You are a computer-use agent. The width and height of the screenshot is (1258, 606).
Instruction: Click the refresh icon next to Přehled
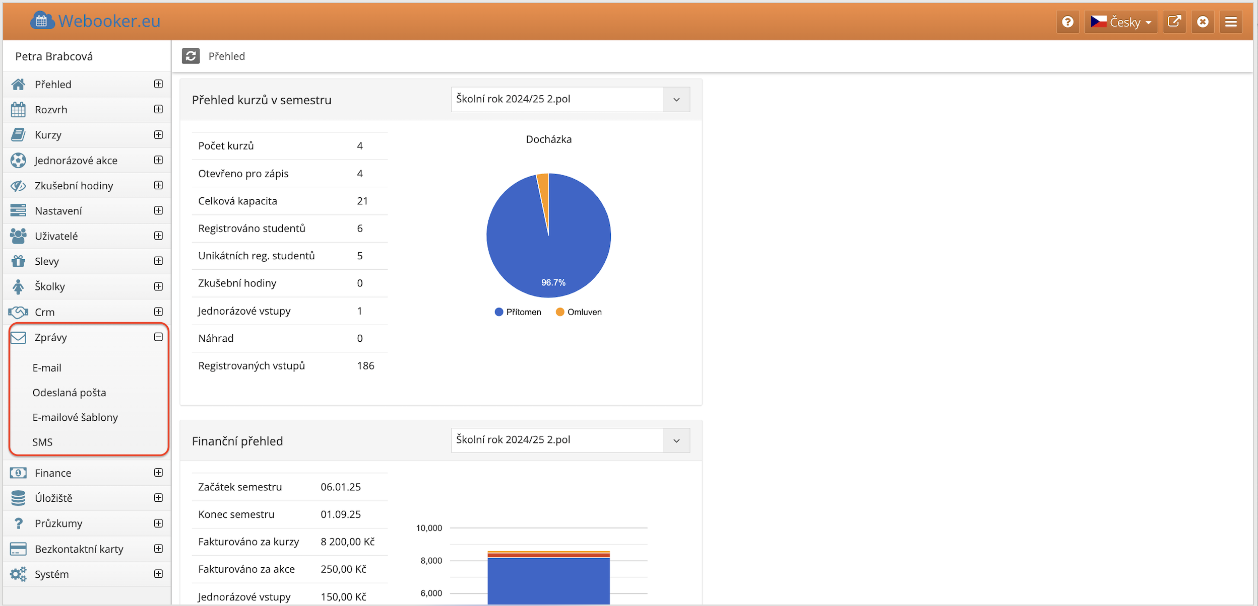[x=191, y=56]
